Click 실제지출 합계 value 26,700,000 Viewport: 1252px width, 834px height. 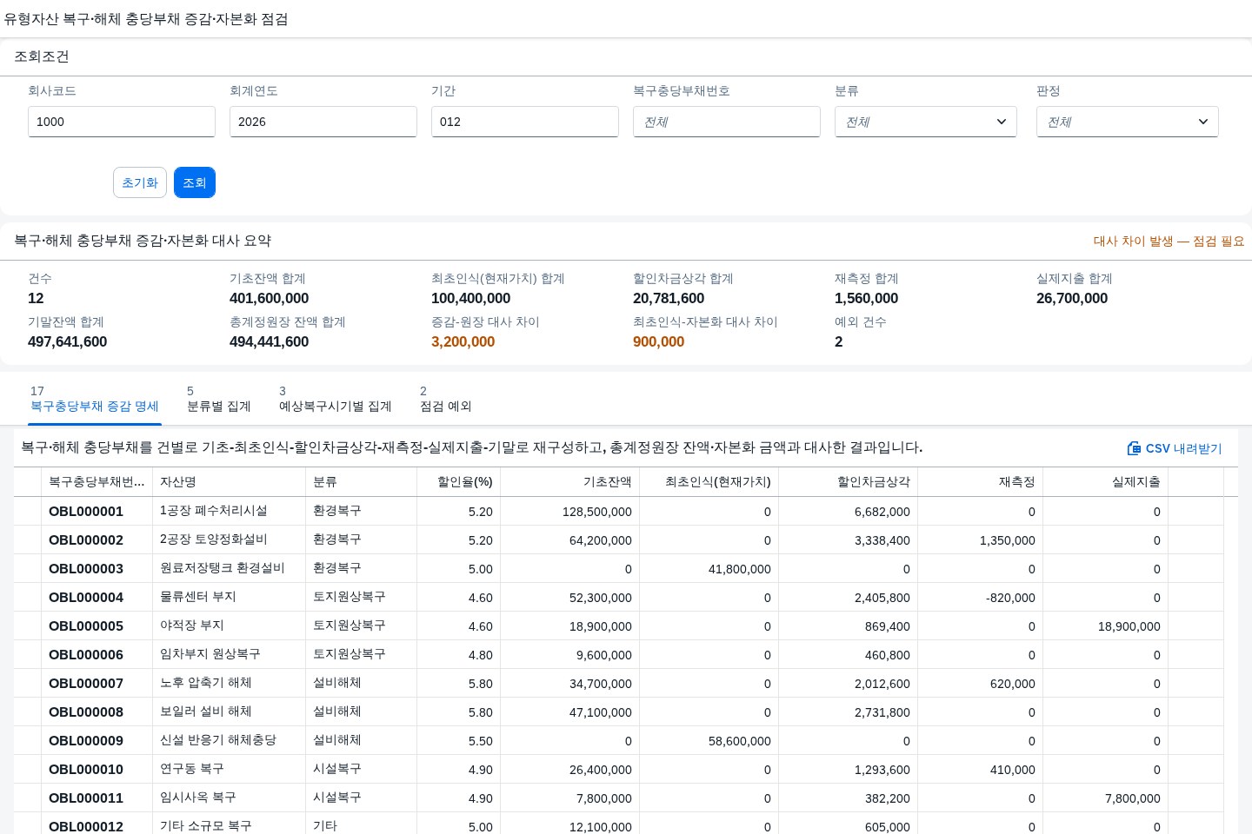[1072, 299]
